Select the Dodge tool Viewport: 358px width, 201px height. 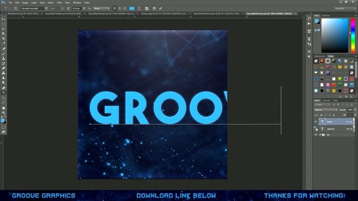point(3,83)
